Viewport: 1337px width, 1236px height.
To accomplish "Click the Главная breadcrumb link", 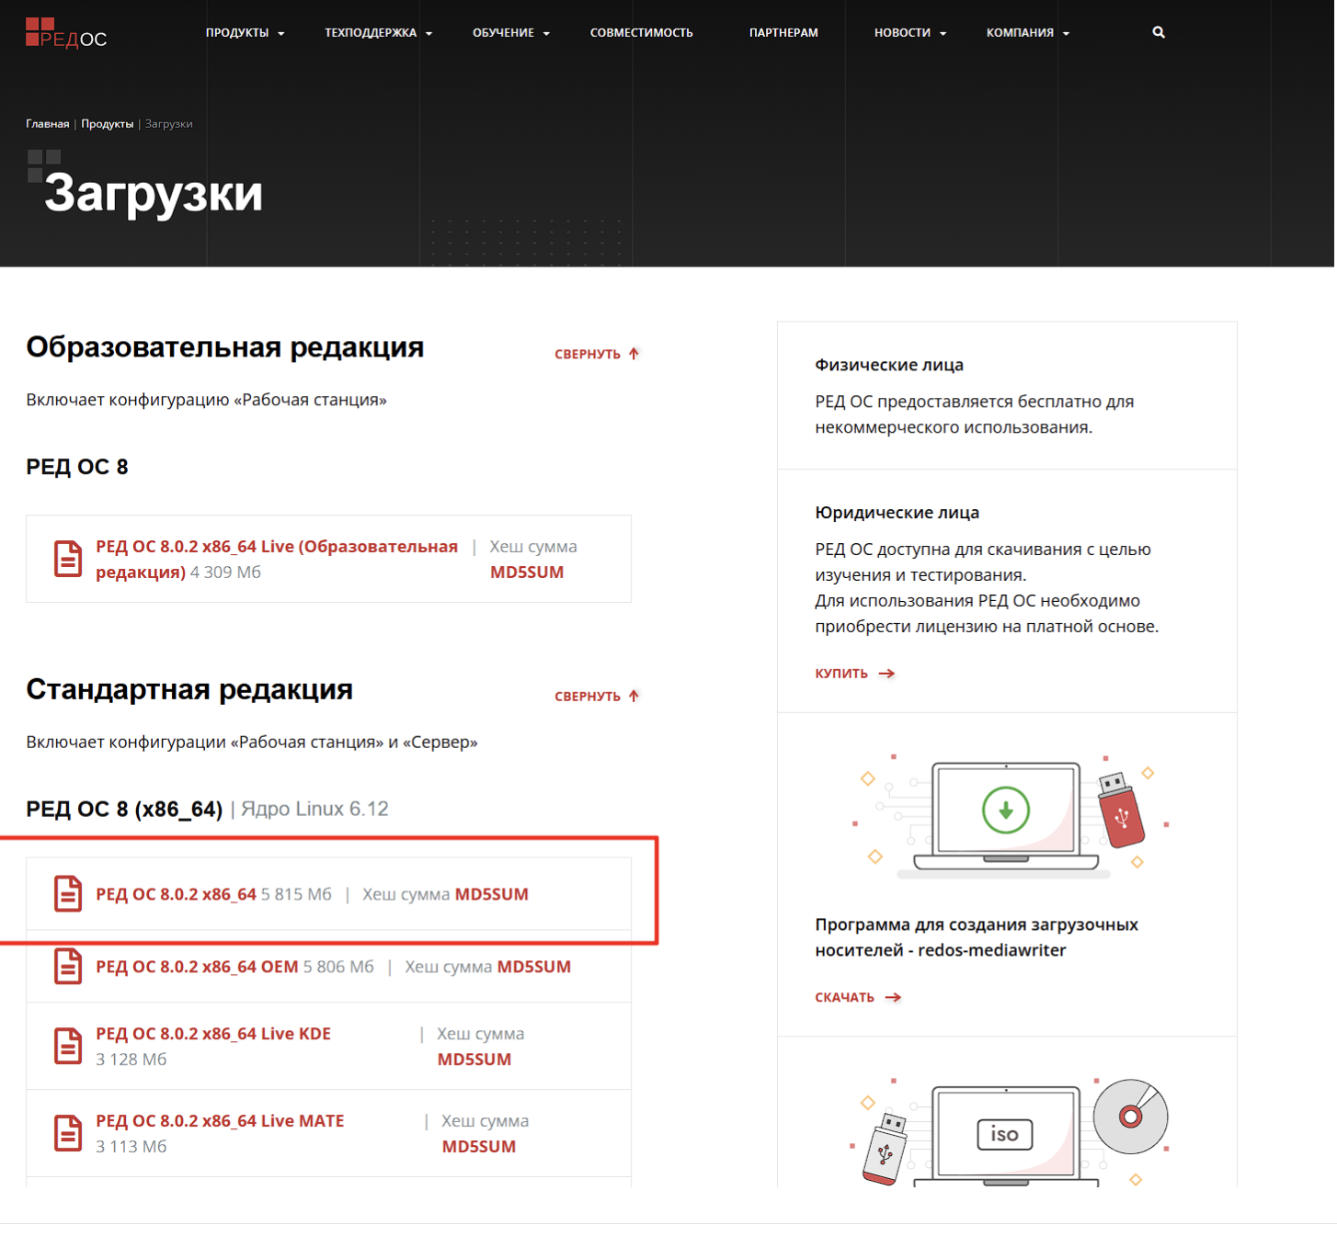I will click(x=48, y=124).
